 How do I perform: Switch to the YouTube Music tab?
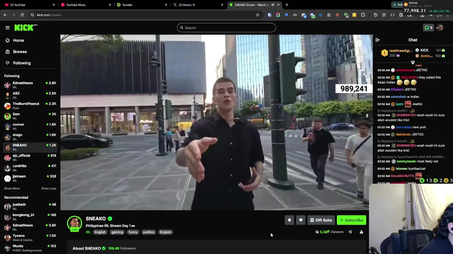point(86,5)
